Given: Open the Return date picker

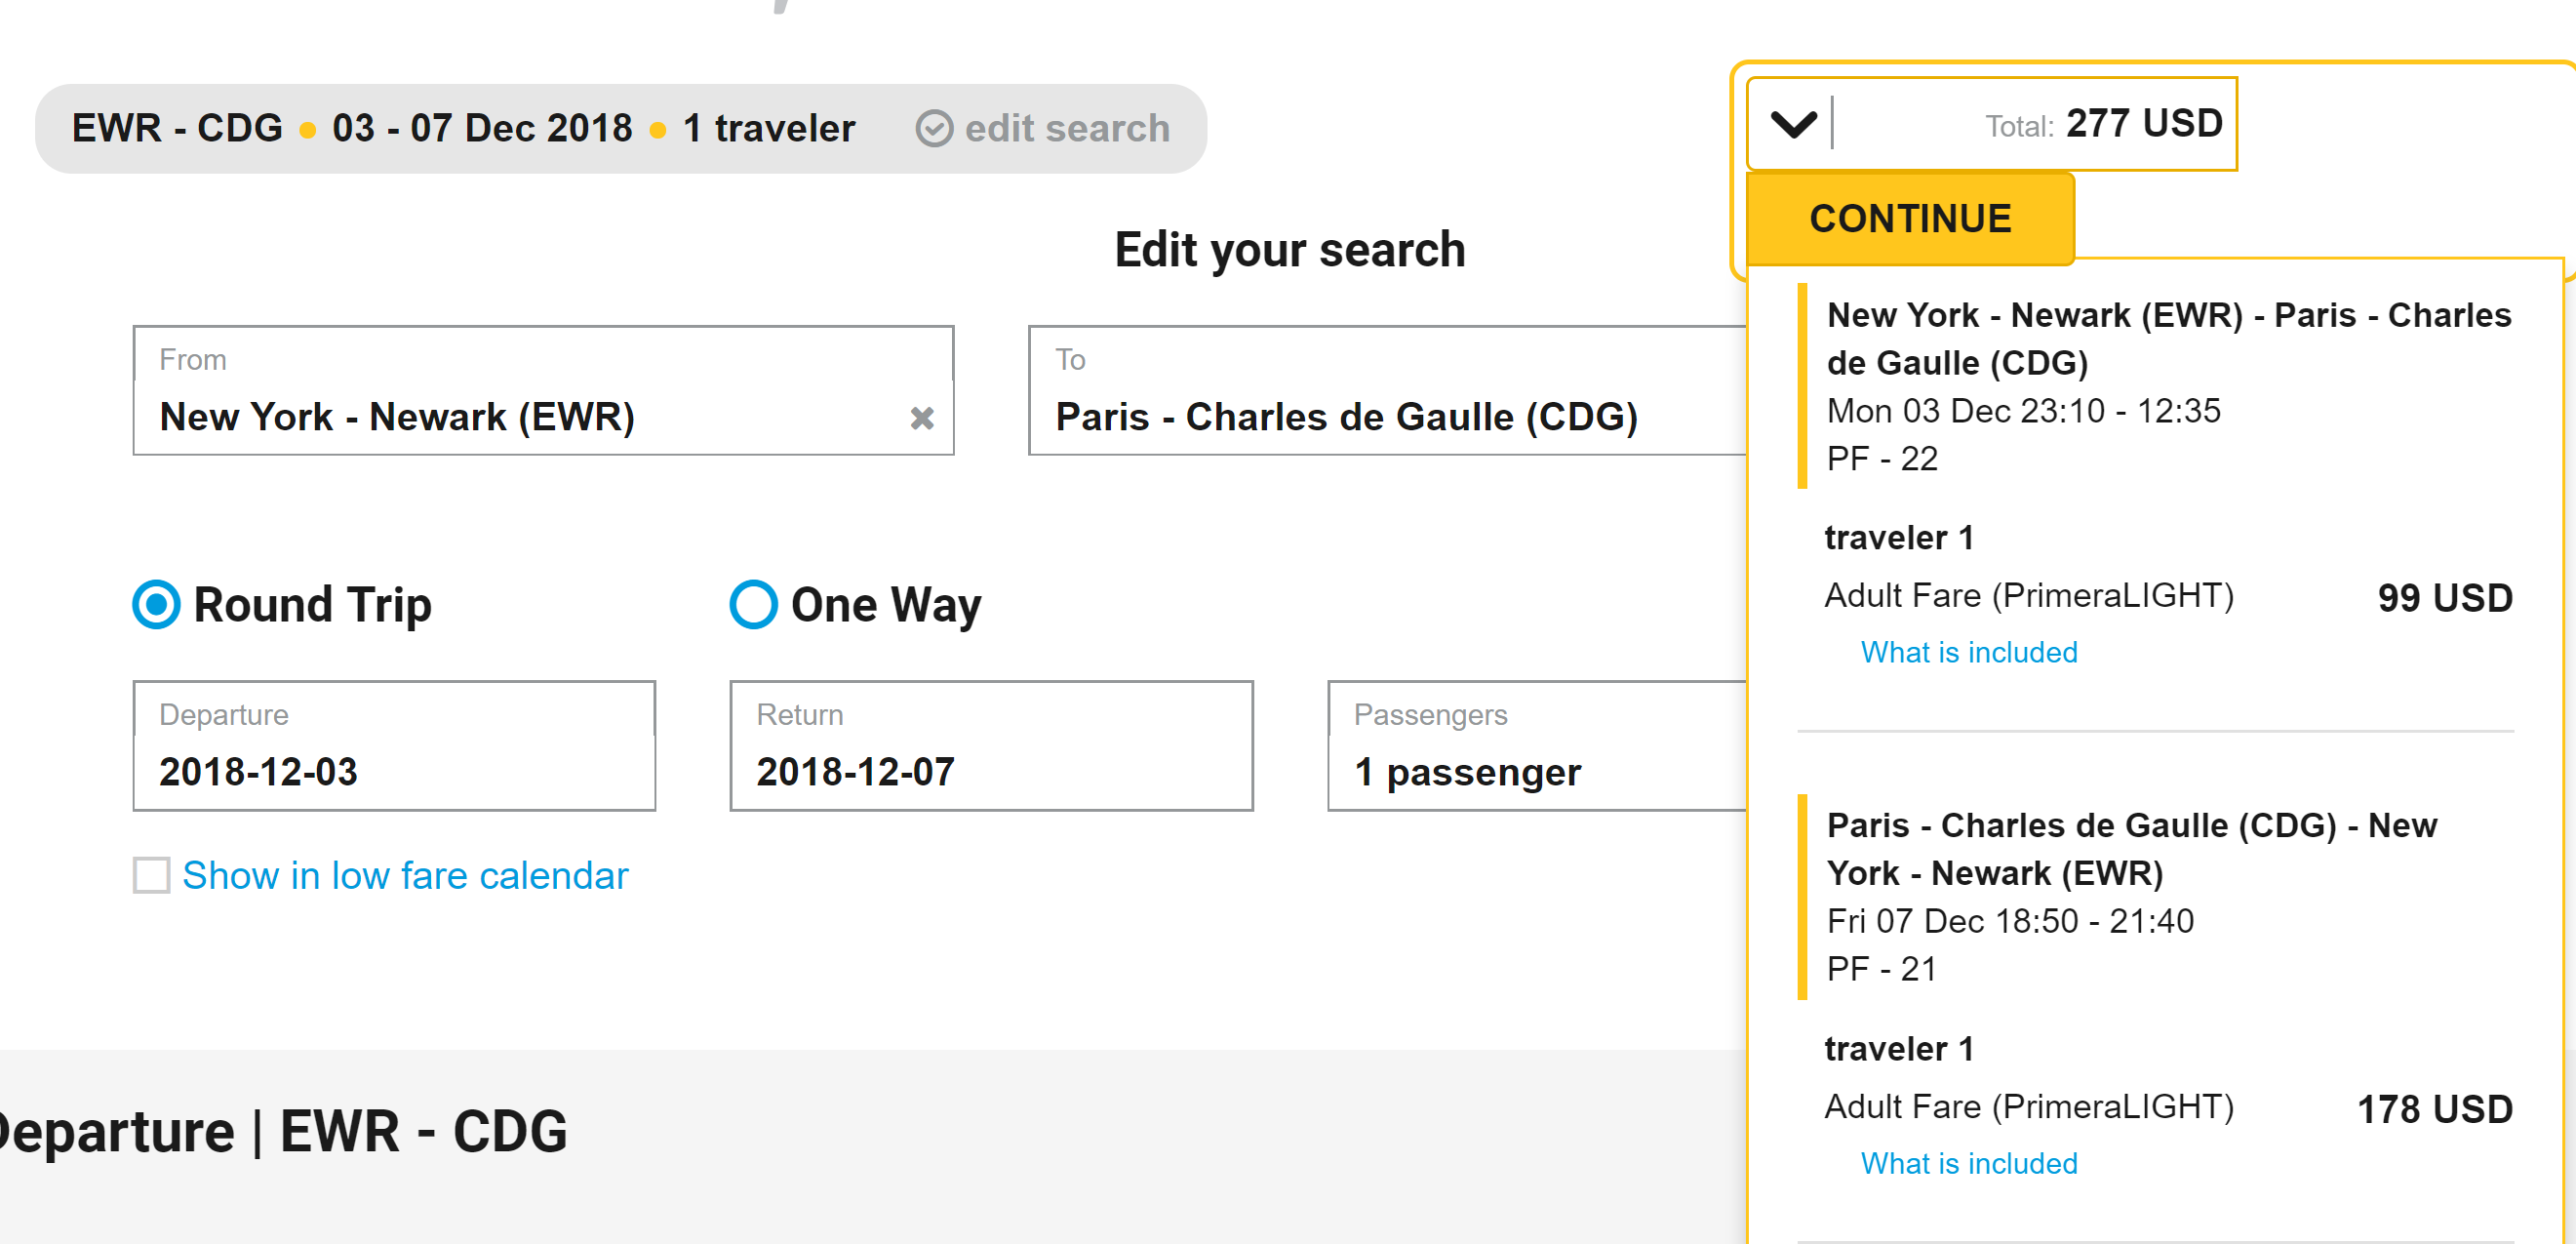Looking at the screenshot, I should pos(991,747).
